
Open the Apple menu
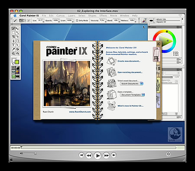pyautogui.click(x=15, y=16)
